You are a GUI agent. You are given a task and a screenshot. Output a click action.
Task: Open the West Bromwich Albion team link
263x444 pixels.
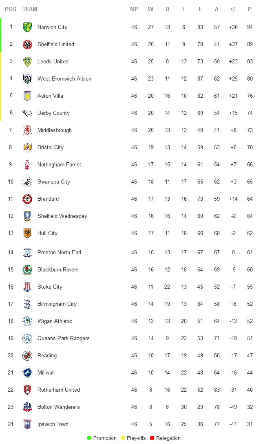pos(64,79)
